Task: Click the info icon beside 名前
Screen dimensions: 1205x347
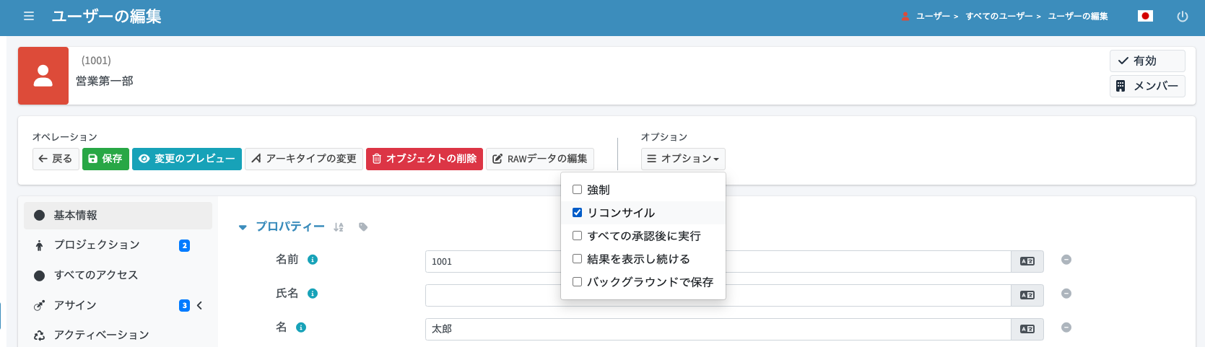Action: pos(313,260)
